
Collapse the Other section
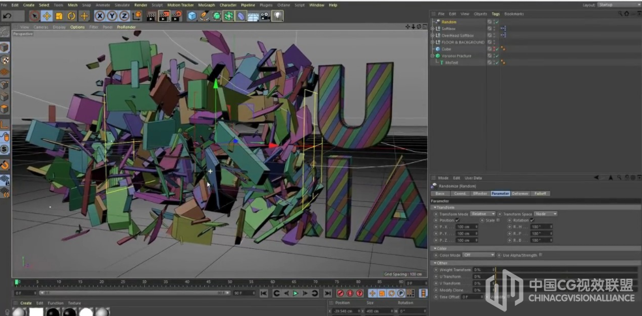(x=435, y=263)
